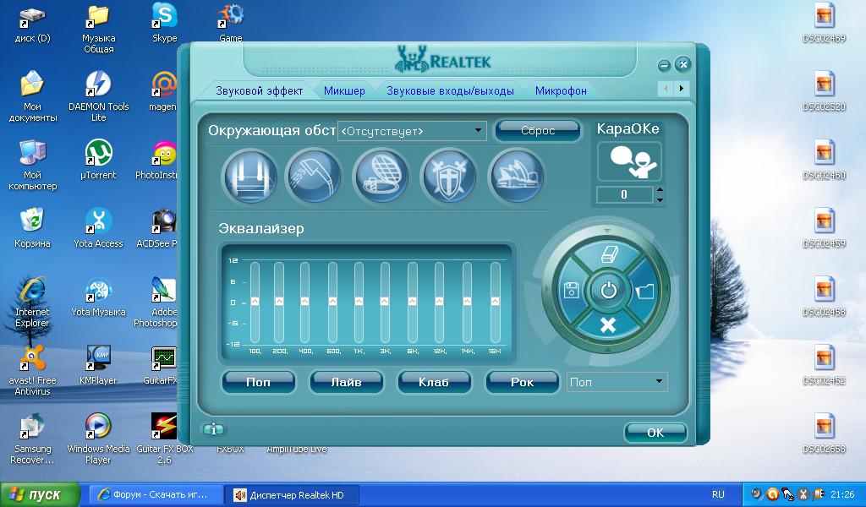Click the equalizer eraser reset icon
Image resolution: width=866 pixels, height=507 pixels.
click(x=608, y=255)
